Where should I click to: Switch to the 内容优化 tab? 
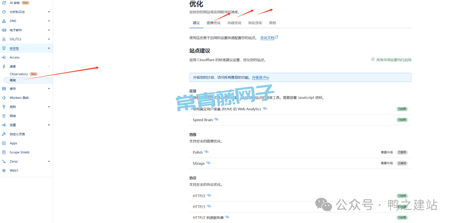(234, 23)
